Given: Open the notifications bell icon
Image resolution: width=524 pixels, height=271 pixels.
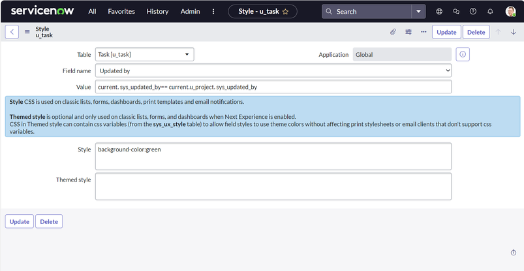Looking at the screenshot, I should coord(490,11).
